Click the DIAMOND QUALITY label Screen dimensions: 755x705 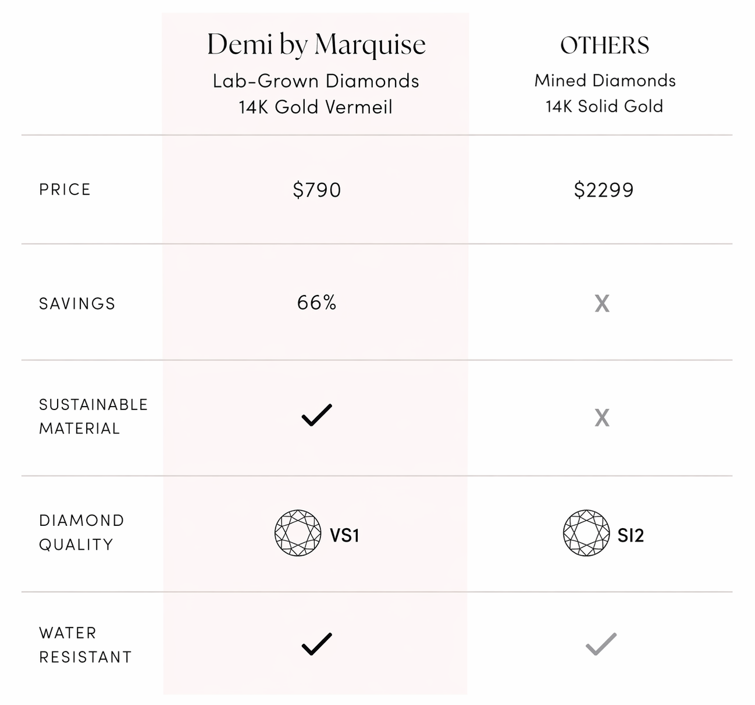click(x=81, y=532)
